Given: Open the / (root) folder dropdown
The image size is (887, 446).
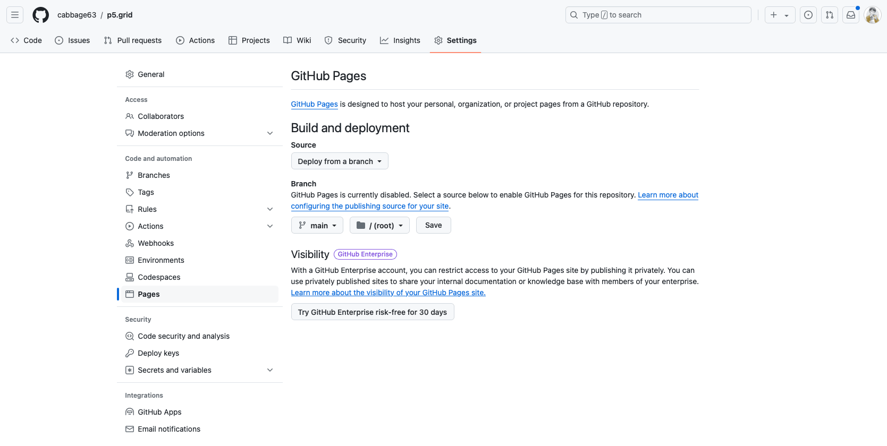Looking at the screenshot, I should click(379, 226).
